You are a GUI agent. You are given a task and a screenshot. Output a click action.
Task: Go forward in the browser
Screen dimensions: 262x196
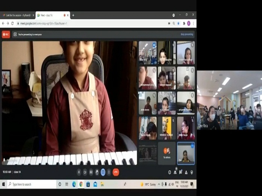[x=8, y=24]
